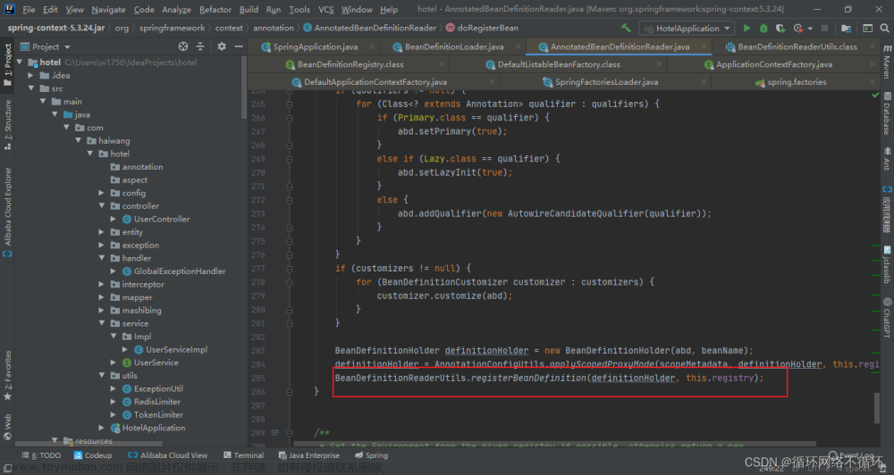The image size is (894, 475).
Task: Click registerBeanDefinition method call at line 285
Action: point(527,378)
